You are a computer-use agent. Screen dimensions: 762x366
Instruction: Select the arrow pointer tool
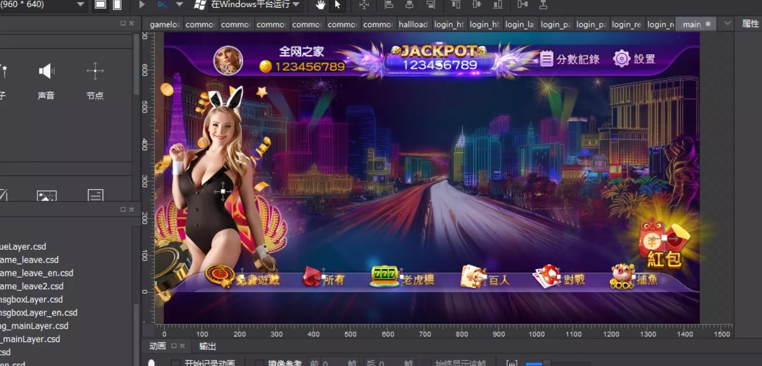[x=337, y=5]
